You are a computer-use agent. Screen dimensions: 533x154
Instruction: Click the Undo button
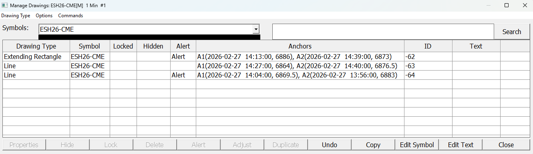pyautogui.click(x=330, y=145)
